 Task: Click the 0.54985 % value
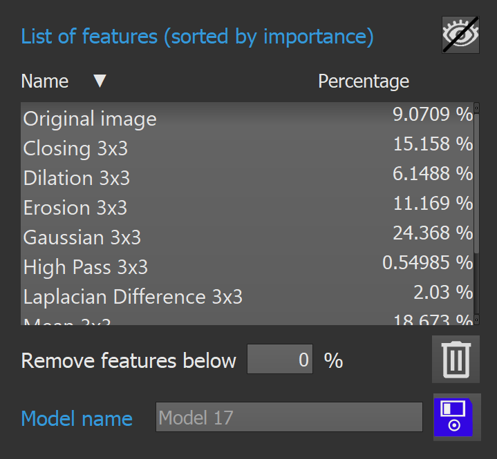428,263
